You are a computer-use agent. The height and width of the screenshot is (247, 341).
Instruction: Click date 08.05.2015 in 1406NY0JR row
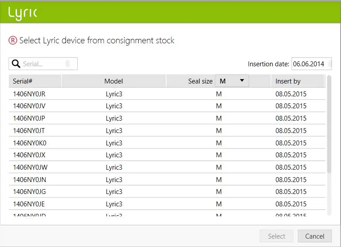click(x=291, y=94)
